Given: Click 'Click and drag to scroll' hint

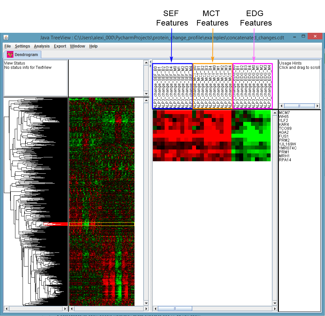Looking at the screenshot, I should pyautogui.click(x=299, y=68).
